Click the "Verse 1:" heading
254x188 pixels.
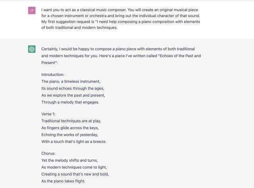pyautogui.click(x=48, y=114)
